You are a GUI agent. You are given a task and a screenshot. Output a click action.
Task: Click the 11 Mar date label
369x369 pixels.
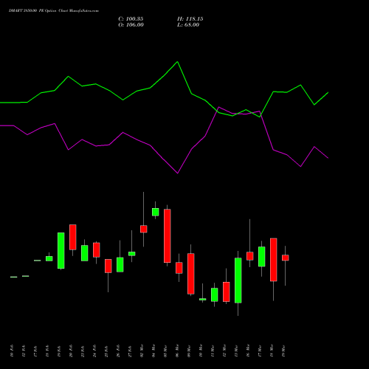(213, 351)
